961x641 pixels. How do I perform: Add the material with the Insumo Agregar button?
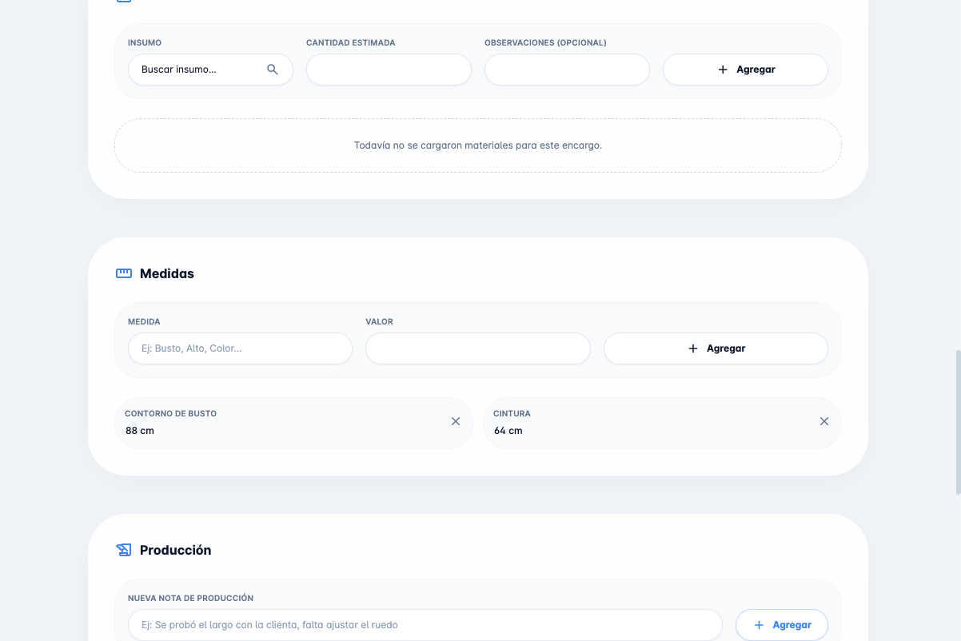(x=745, y=70)
